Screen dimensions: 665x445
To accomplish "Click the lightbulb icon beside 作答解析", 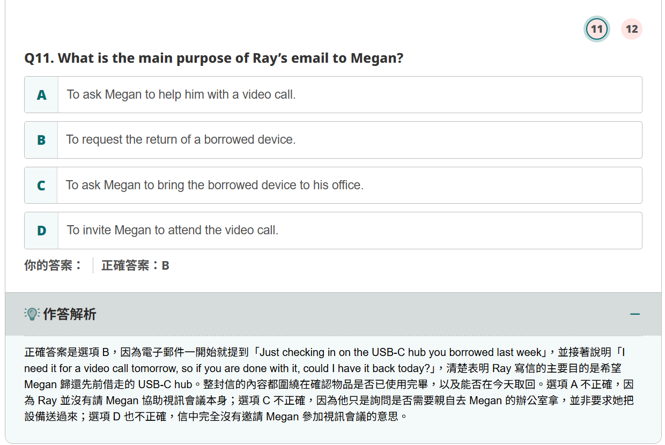I will 32,314.
